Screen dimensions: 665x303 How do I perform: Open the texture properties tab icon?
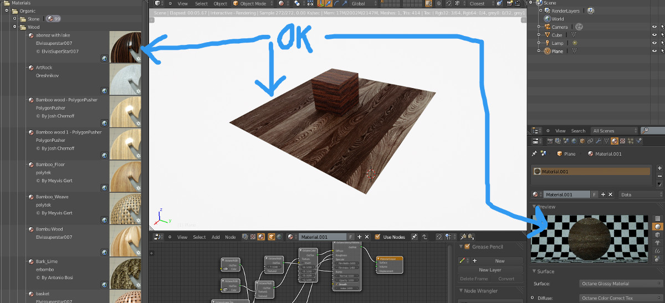tap(622, 142)
